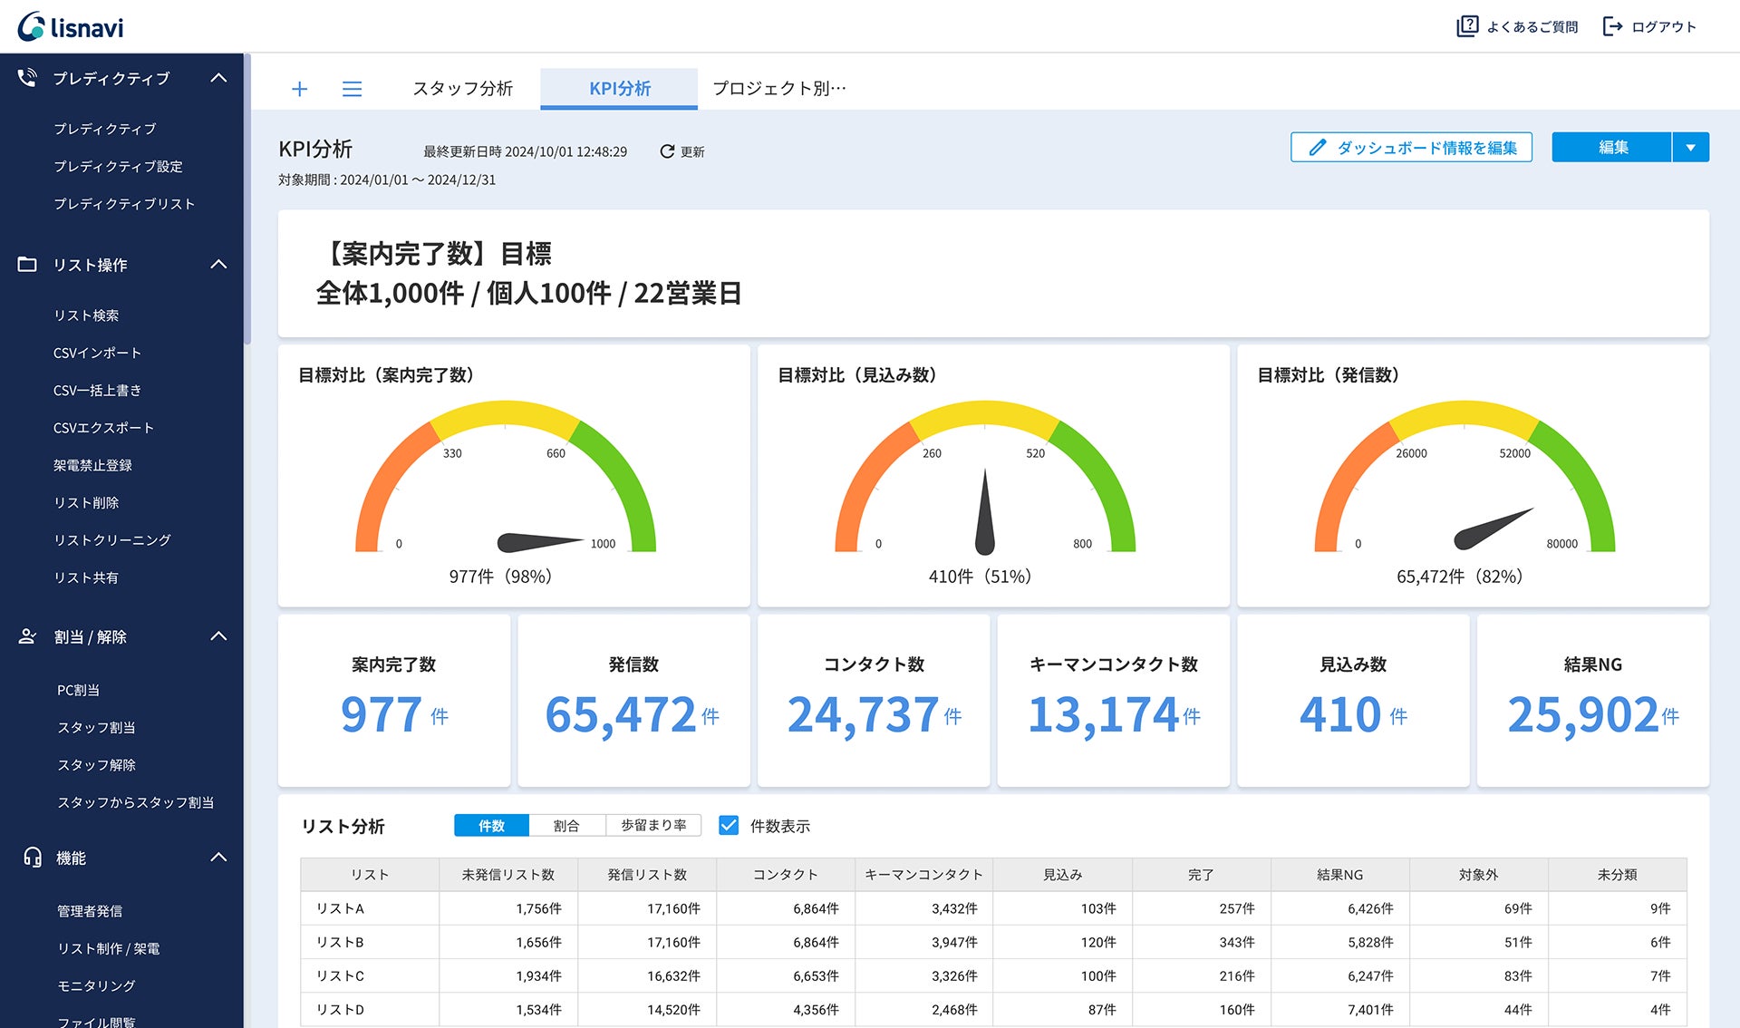Collapse the プレディクティブ sidebar section
1740x1028 pixels.
click(x=218, y=78)
